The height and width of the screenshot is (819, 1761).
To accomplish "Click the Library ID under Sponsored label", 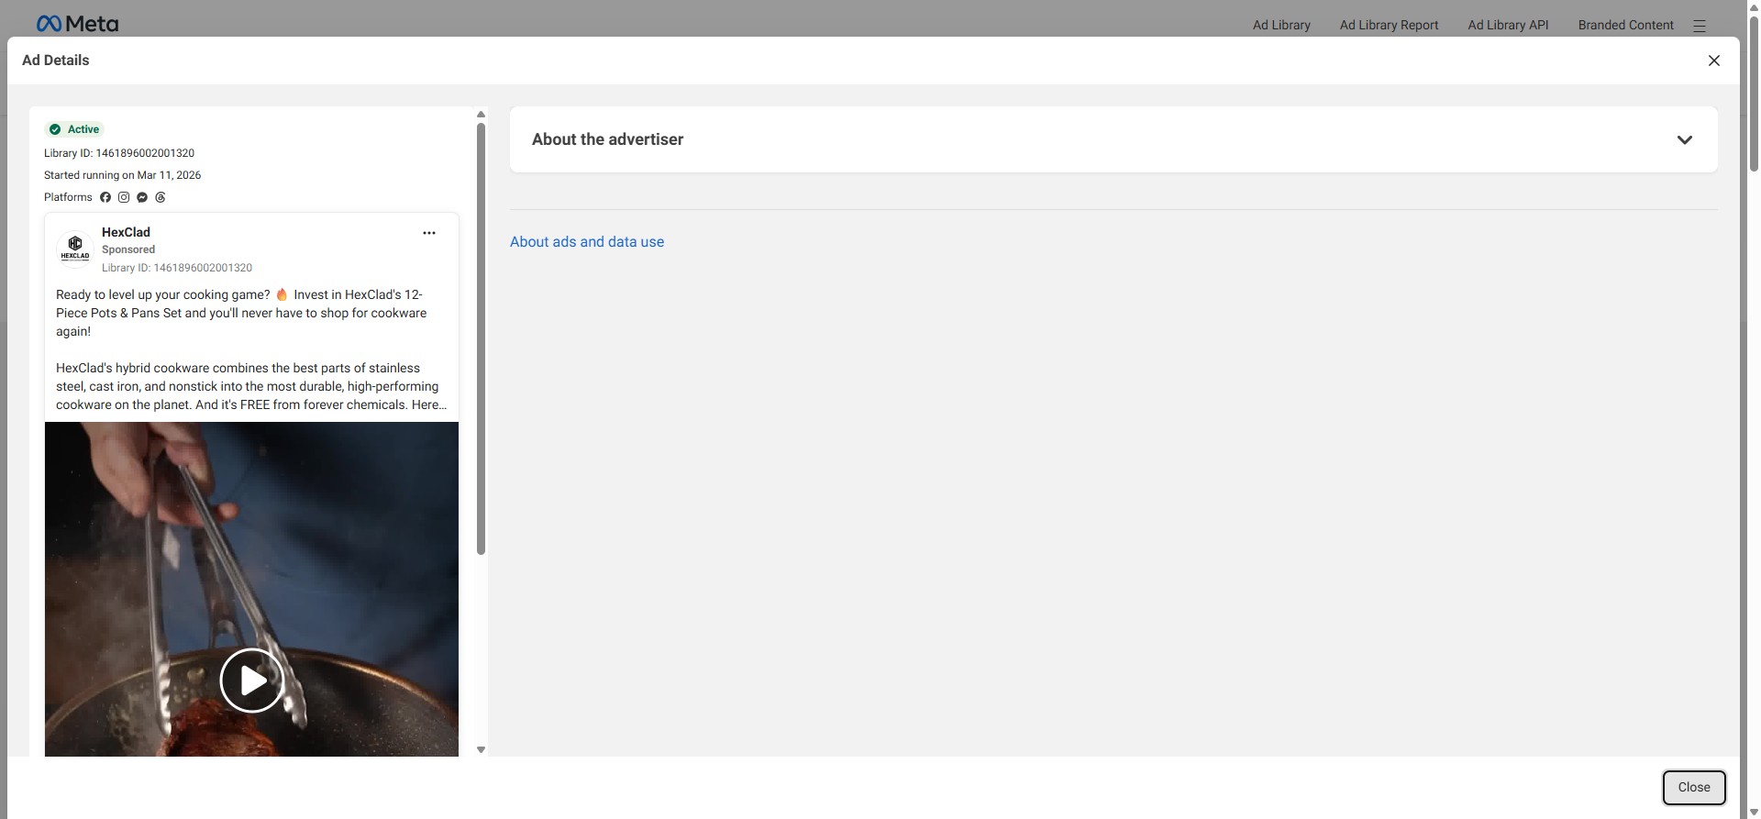I will coord(177,268).
